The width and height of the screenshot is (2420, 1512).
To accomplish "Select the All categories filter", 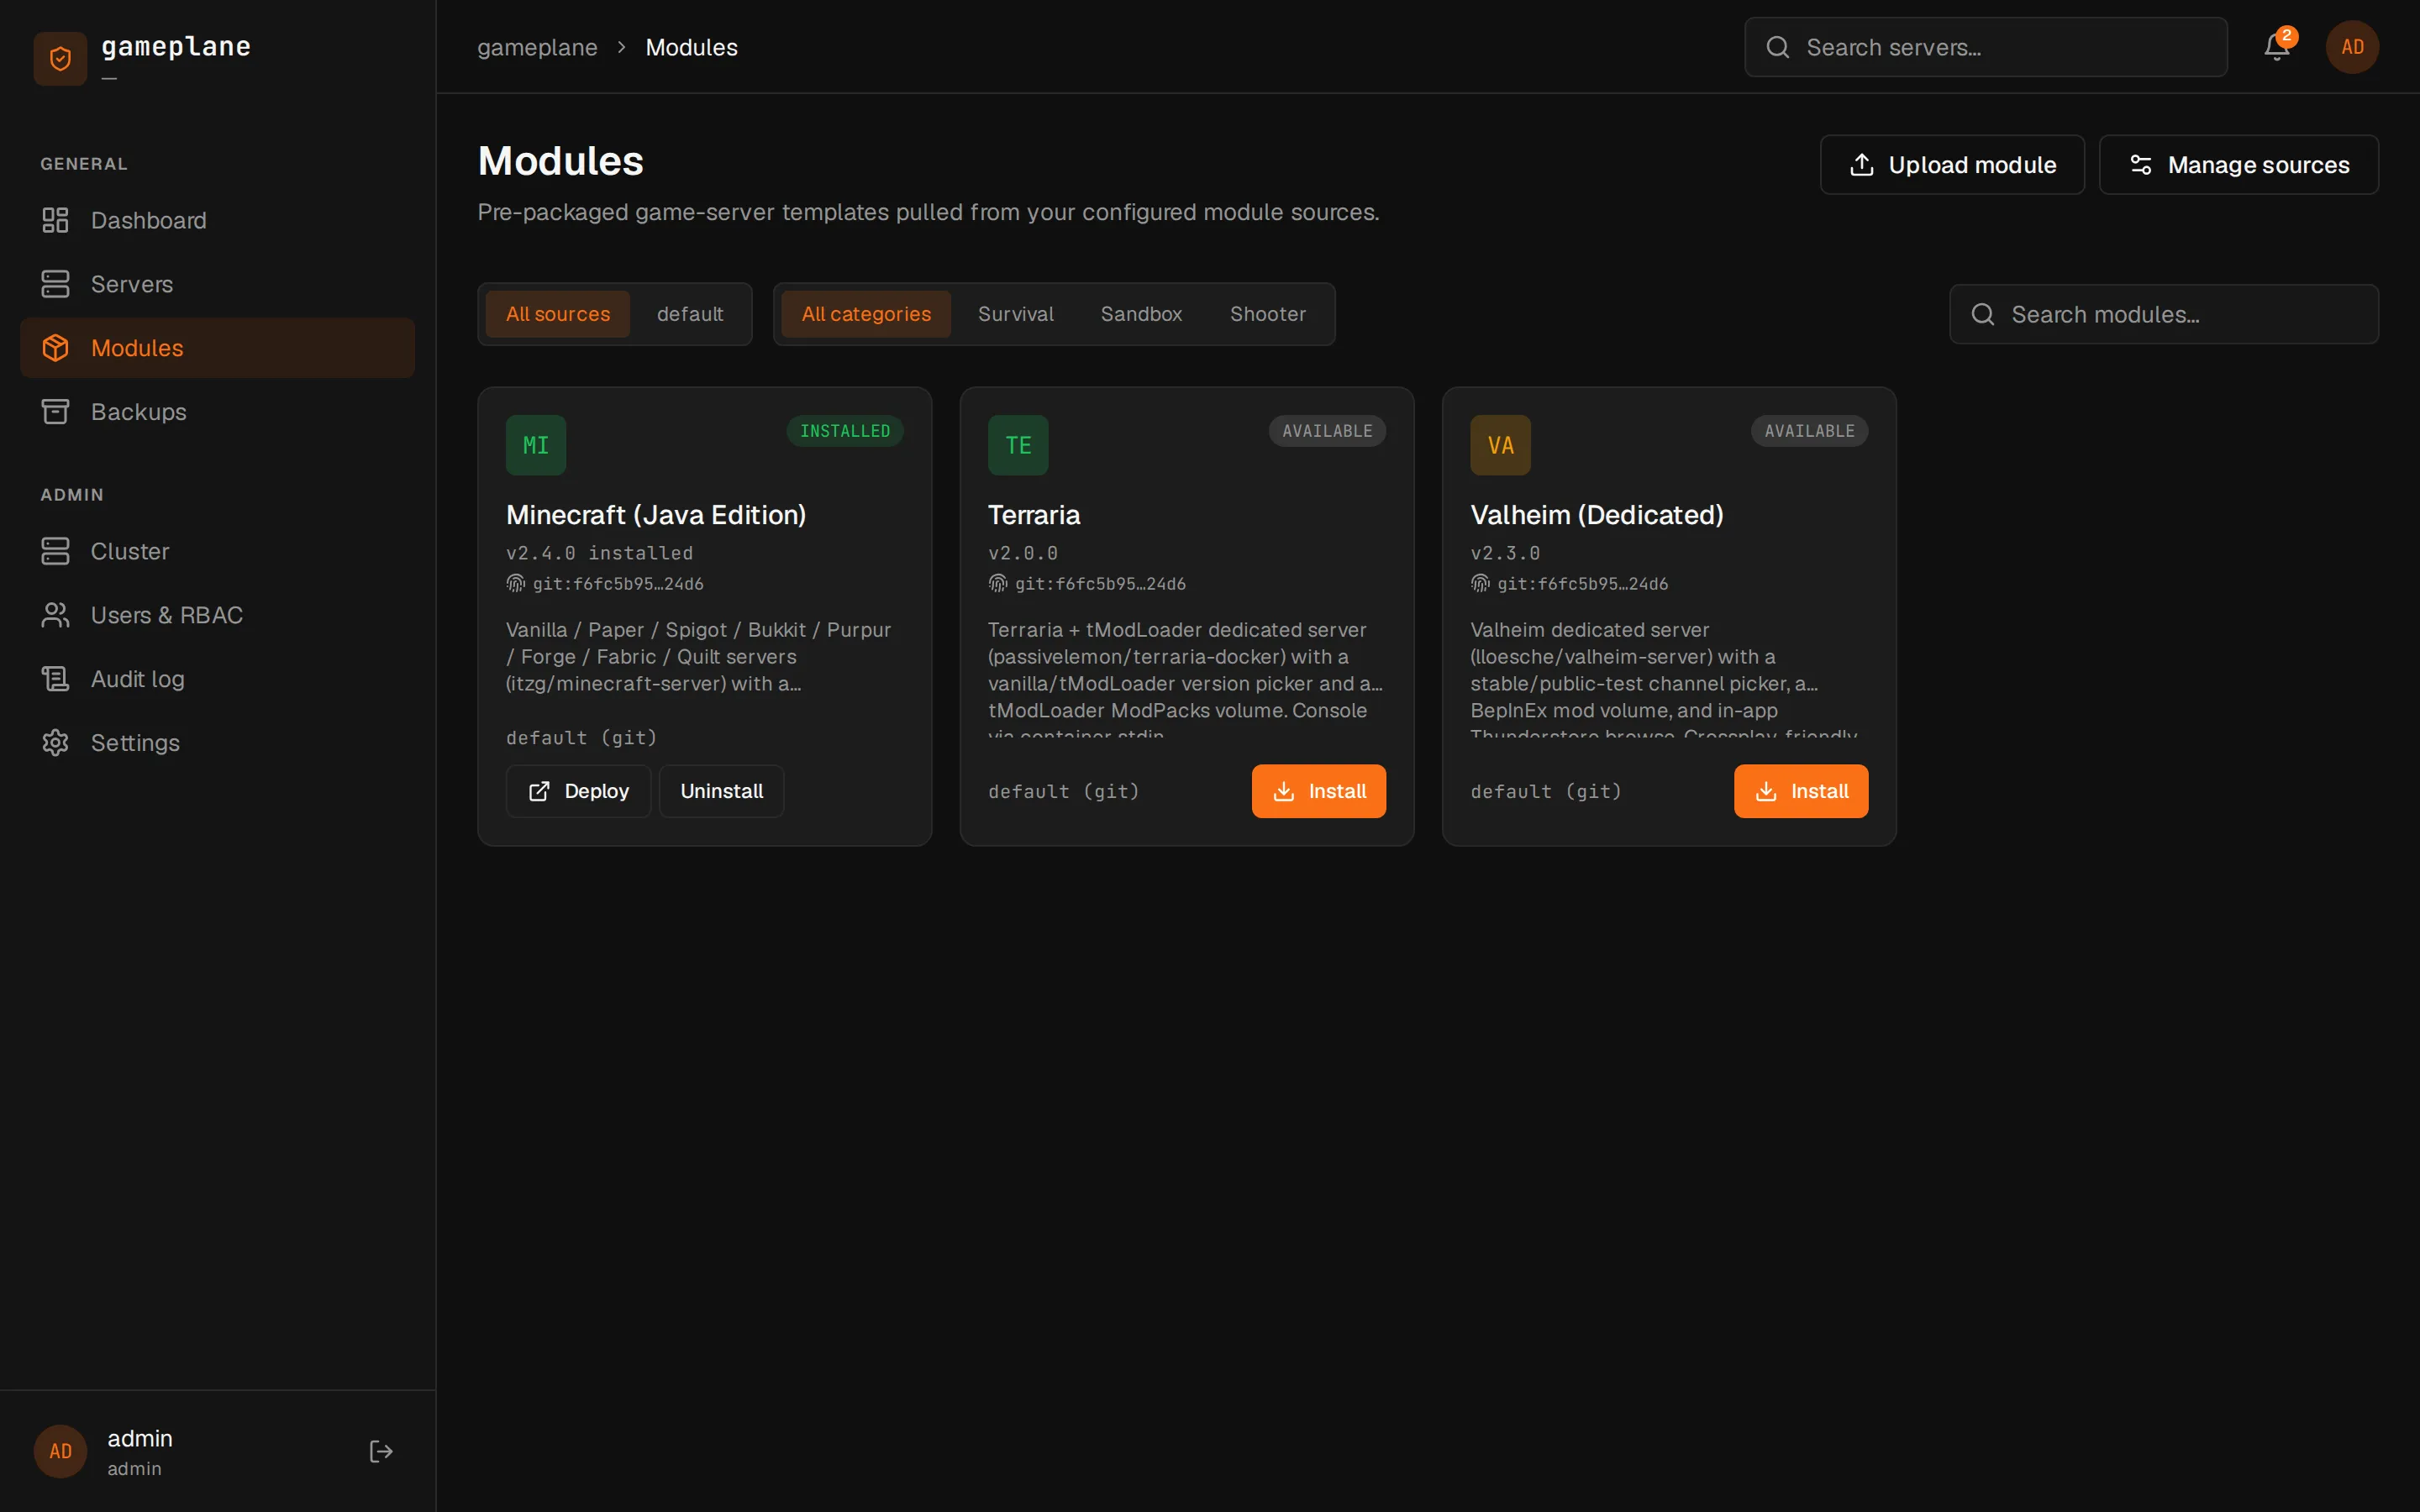I will tap(866, 314).
